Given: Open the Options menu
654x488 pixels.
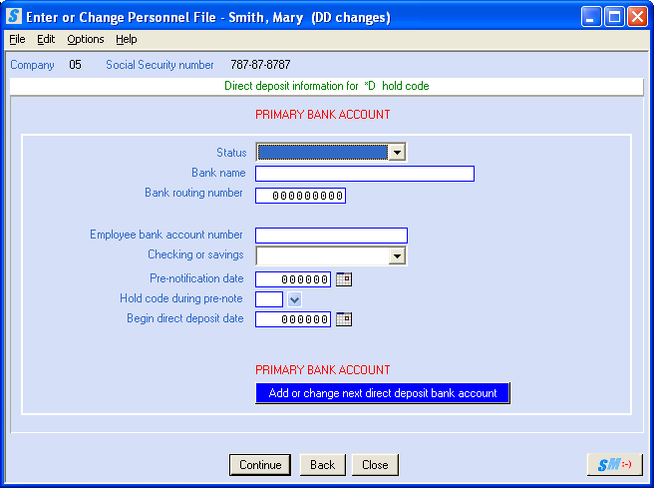Looking at the screenshot, I should 86,39.
